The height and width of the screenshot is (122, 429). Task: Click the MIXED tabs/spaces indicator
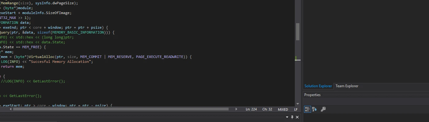coord(283,109)
